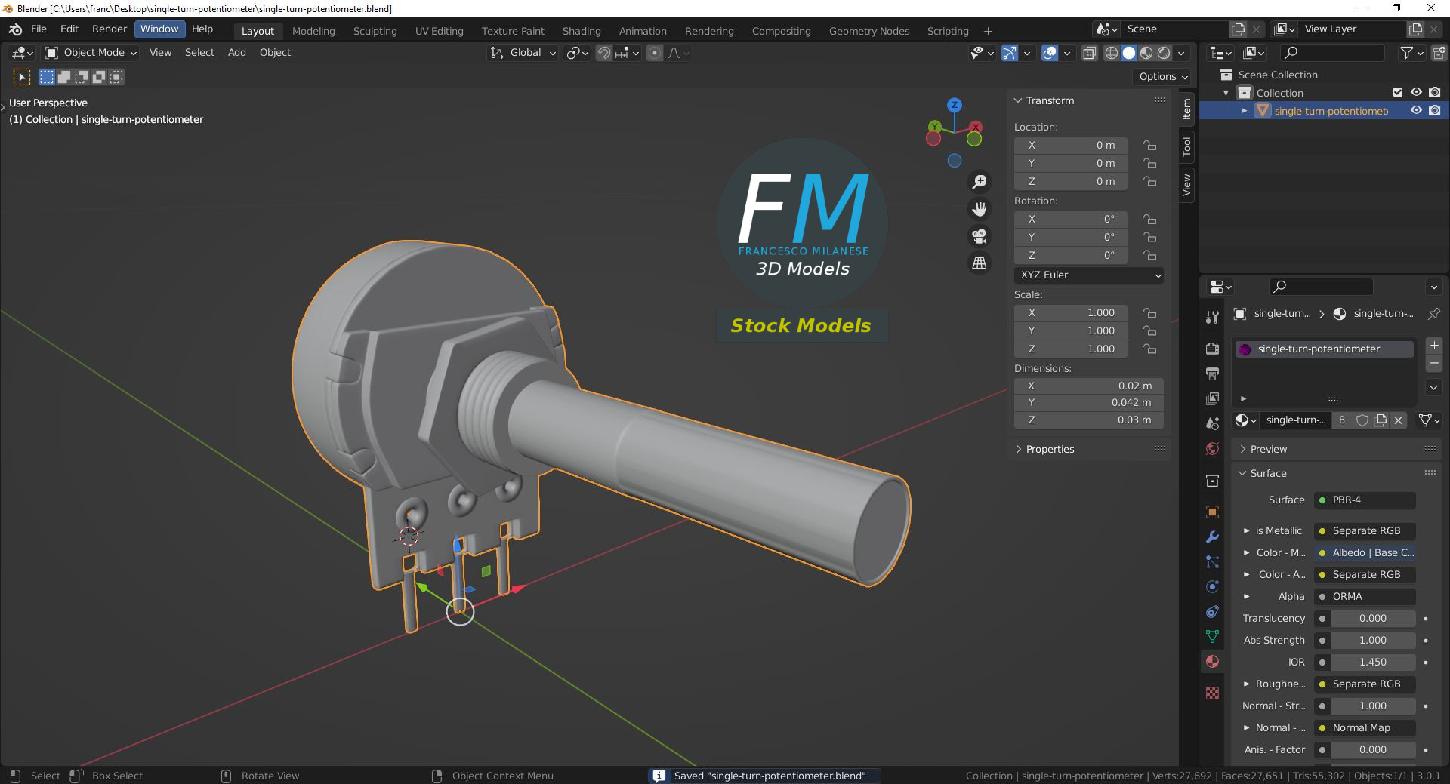Open the Render menu
The height and width of the screenshot is (784, 1450).
pos(110,29)
